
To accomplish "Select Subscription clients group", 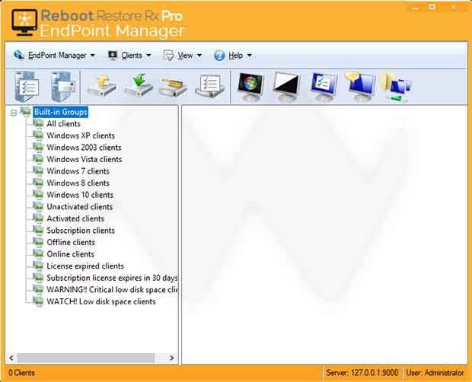I will (81, 231).
